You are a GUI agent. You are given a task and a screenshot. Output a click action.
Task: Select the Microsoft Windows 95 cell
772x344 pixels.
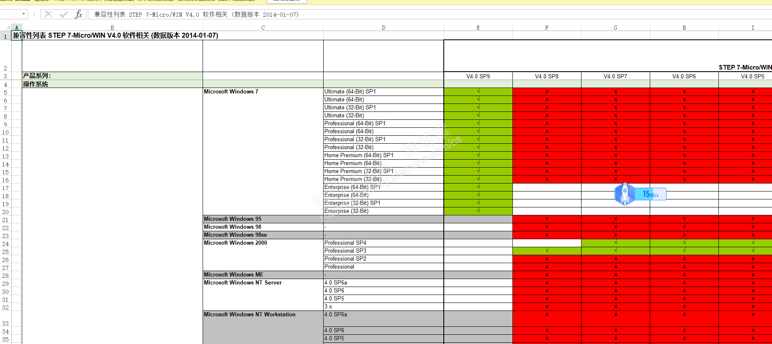[263, 219]
